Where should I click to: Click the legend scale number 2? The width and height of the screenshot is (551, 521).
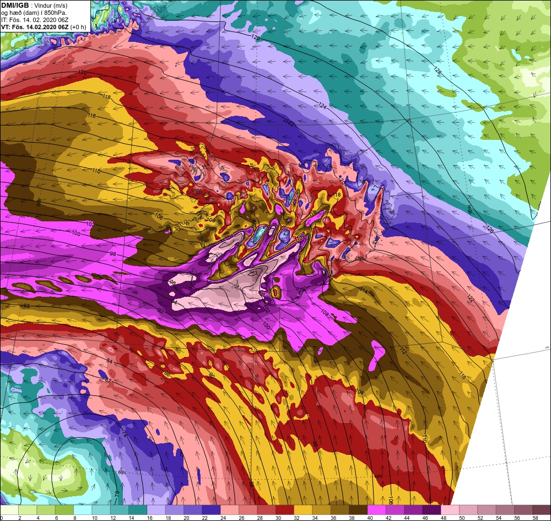click(x=20, y=518)
